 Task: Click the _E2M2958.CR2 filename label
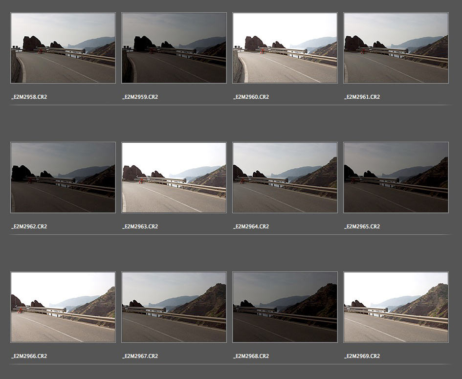click(x=29, y=97)
